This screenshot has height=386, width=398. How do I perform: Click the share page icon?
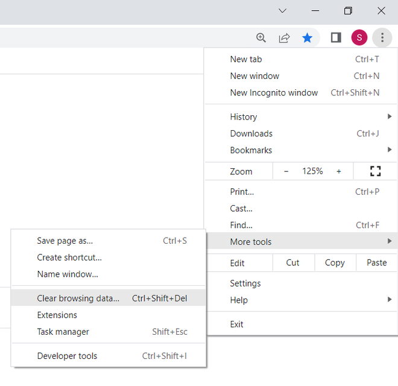click(x=284, y=38)
